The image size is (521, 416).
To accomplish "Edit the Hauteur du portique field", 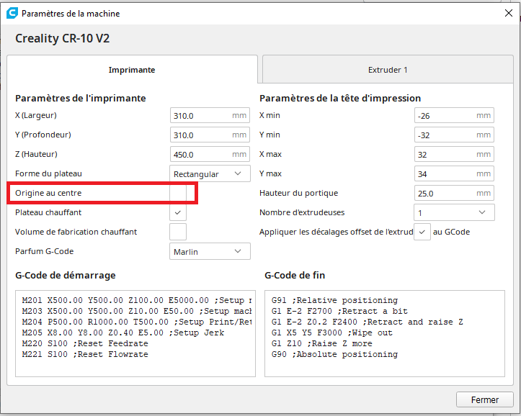I will pyautogui.click(x=454, y=193).
